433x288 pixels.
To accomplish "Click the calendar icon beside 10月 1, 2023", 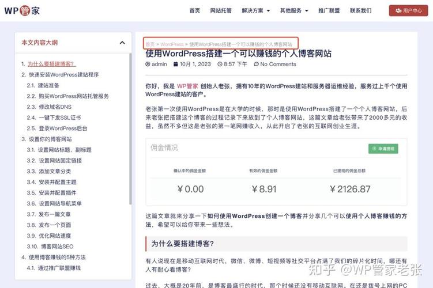I will 176,64.
